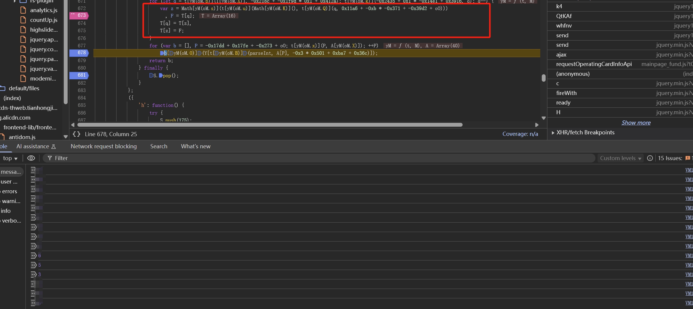This screenshot has width=693, height=309.
Task: Open antidom.js in the sources tree
Action: (22, 137)
